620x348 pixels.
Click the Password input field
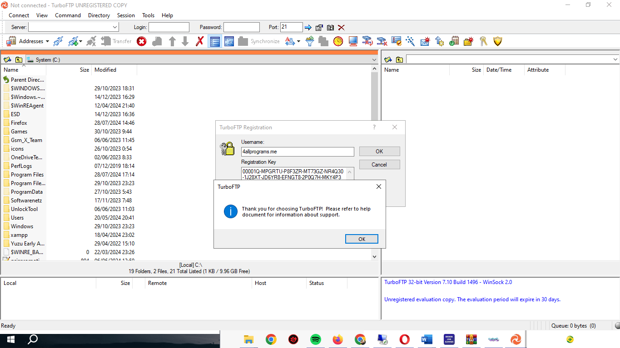242,27
